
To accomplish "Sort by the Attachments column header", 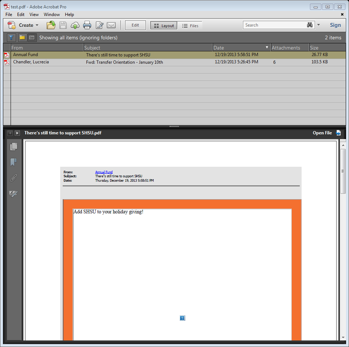I will [x=290, y=48].
